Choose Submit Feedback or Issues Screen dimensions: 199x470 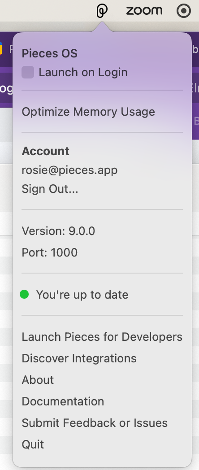[x=95, y=423]
